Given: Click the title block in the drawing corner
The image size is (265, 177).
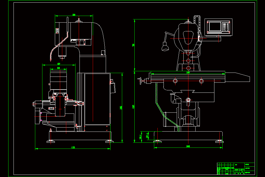Looking at the screenshot, I should [236, 168].
